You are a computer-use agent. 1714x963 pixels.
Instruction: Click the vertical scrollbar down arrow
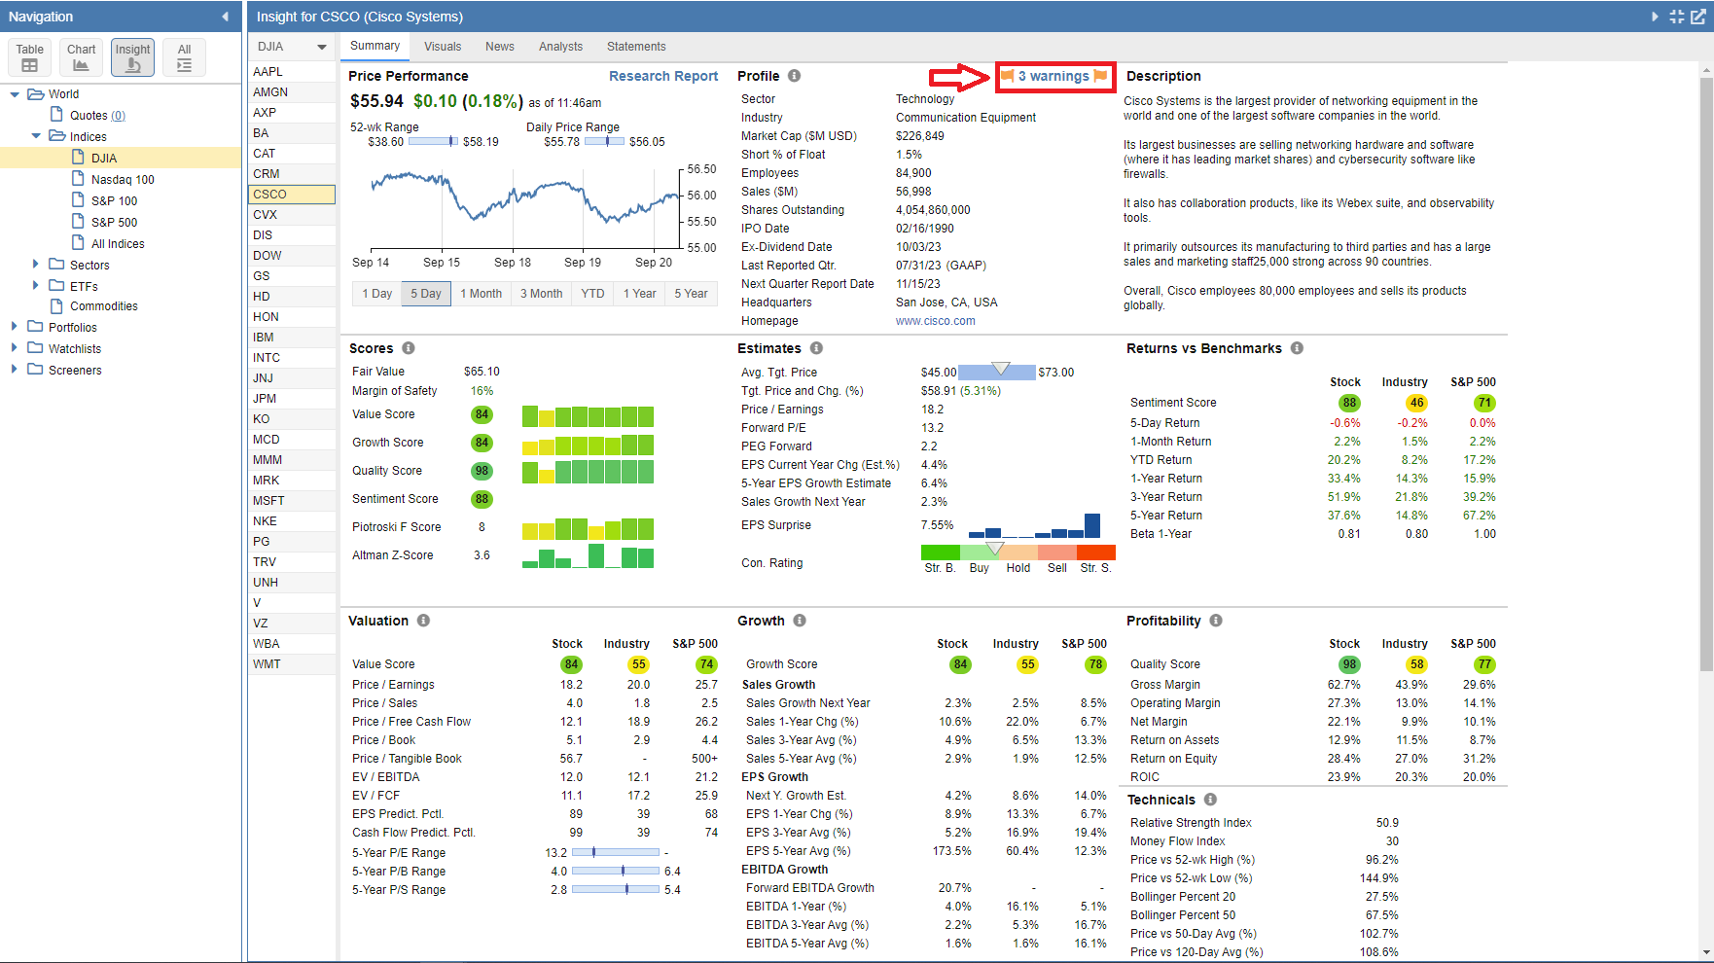tap(1706, 953)
